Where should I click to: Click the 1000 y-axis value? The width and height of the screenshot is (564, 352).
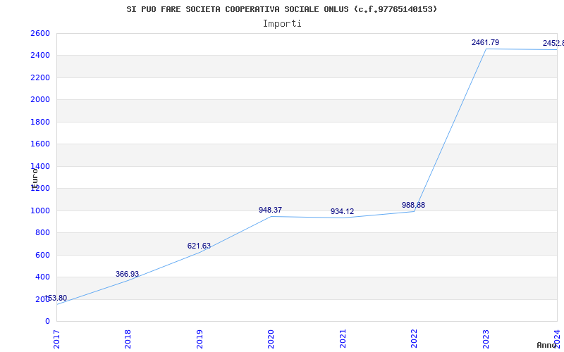pos(40,210)
